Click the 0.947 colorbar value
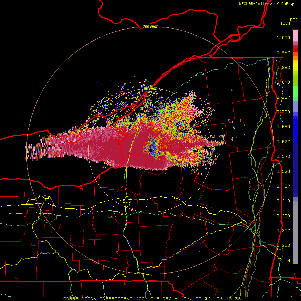The image size is (301, 301). pyautogui.click(x=283, y=53)
